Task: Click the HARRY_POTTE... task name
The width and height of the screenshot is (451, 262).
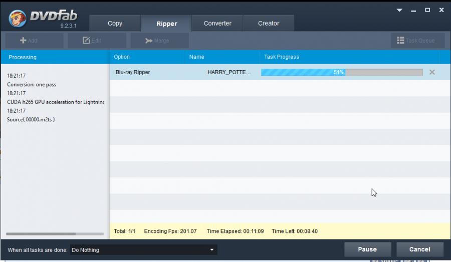Action: coord(229,72)
